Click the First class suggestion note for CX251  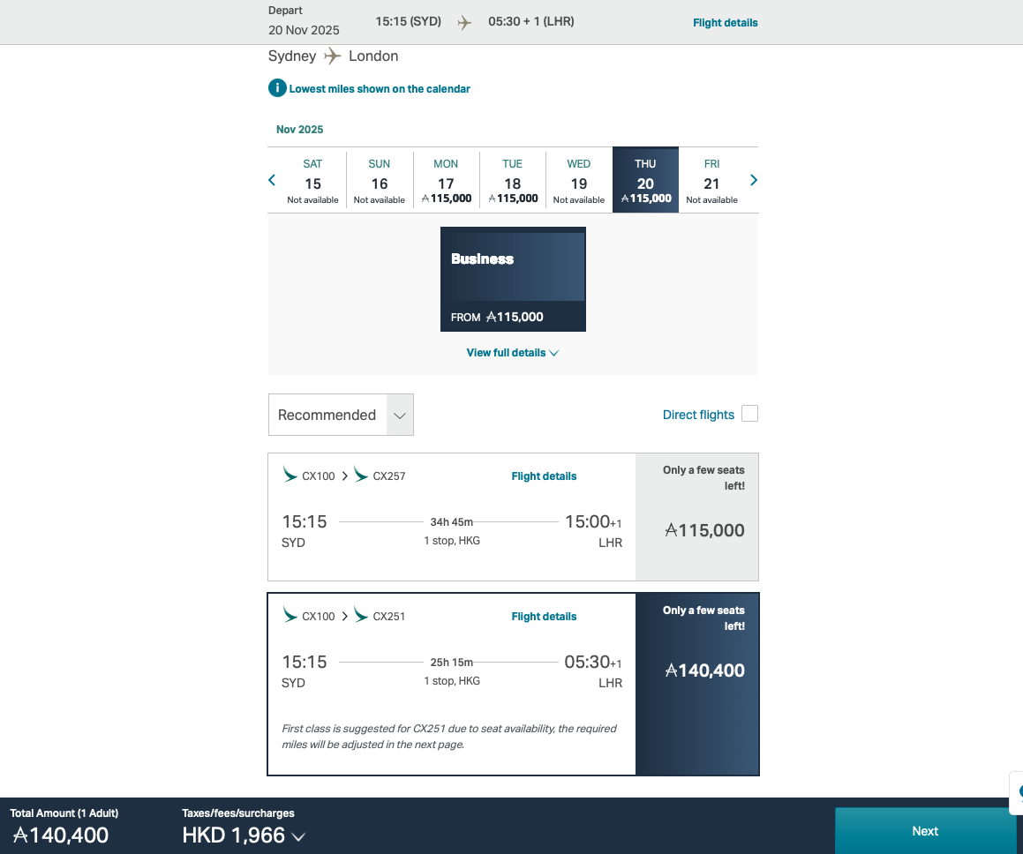point(449,737)
